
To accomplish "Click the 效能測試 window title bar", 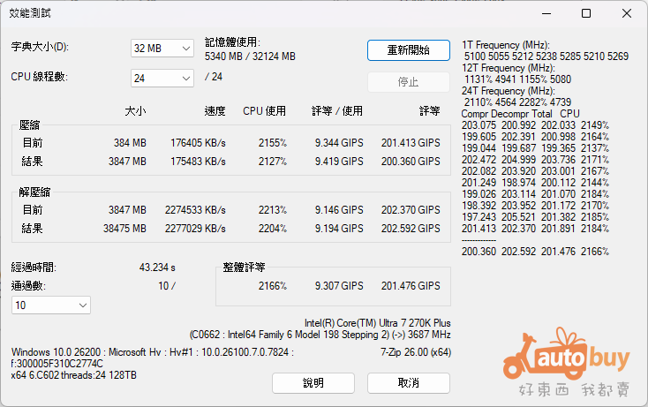I will click(x=265, y=13).
